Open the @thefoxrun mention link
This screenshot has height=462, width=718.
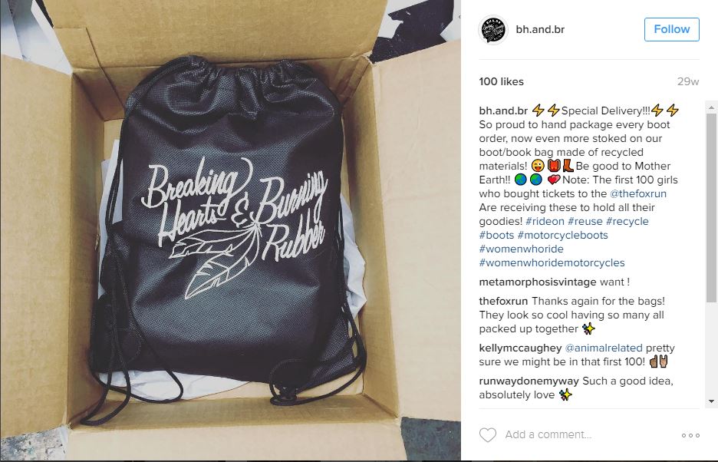click(x=638, y=193)
